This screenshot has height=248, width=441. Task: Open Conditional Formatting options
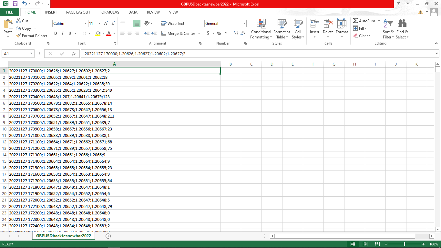(261, 29)
